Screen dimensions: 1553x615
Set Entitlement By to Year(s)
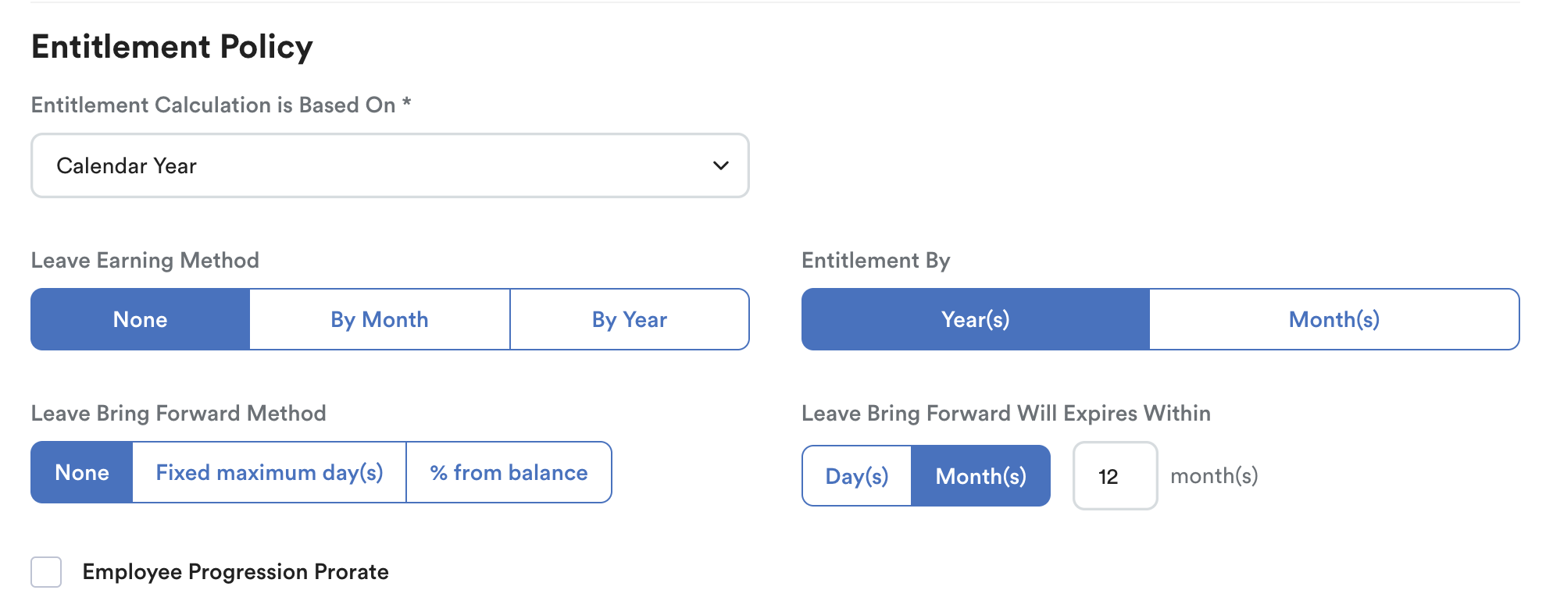point(976,319)
